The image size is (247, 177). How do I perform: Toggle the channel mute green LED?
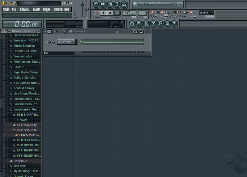click(45, 42)
